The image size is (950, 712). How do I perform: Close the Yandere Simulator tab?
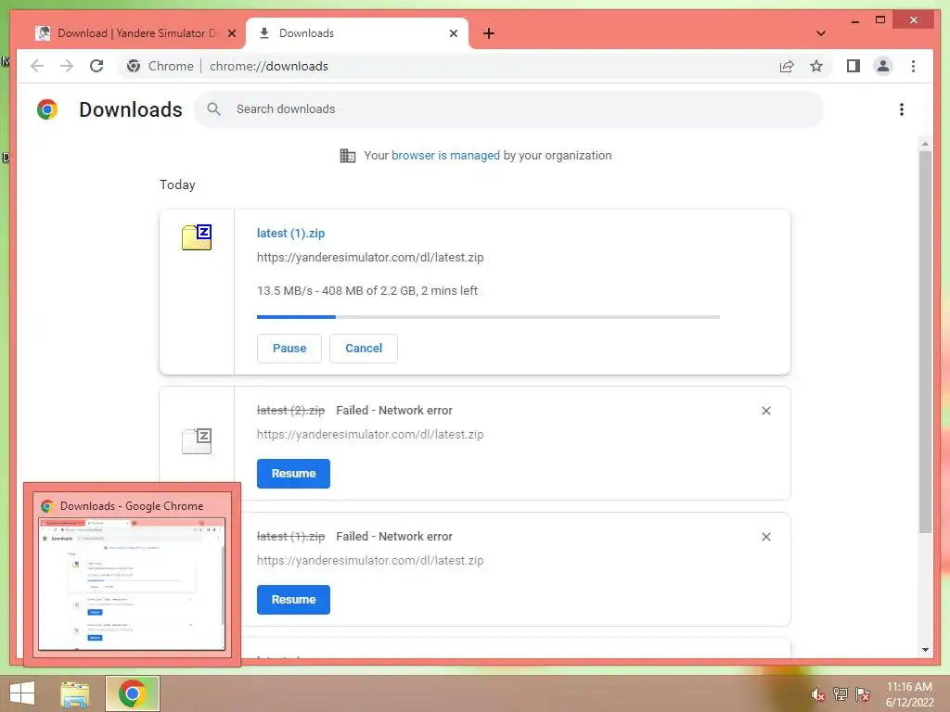point(231,33)
